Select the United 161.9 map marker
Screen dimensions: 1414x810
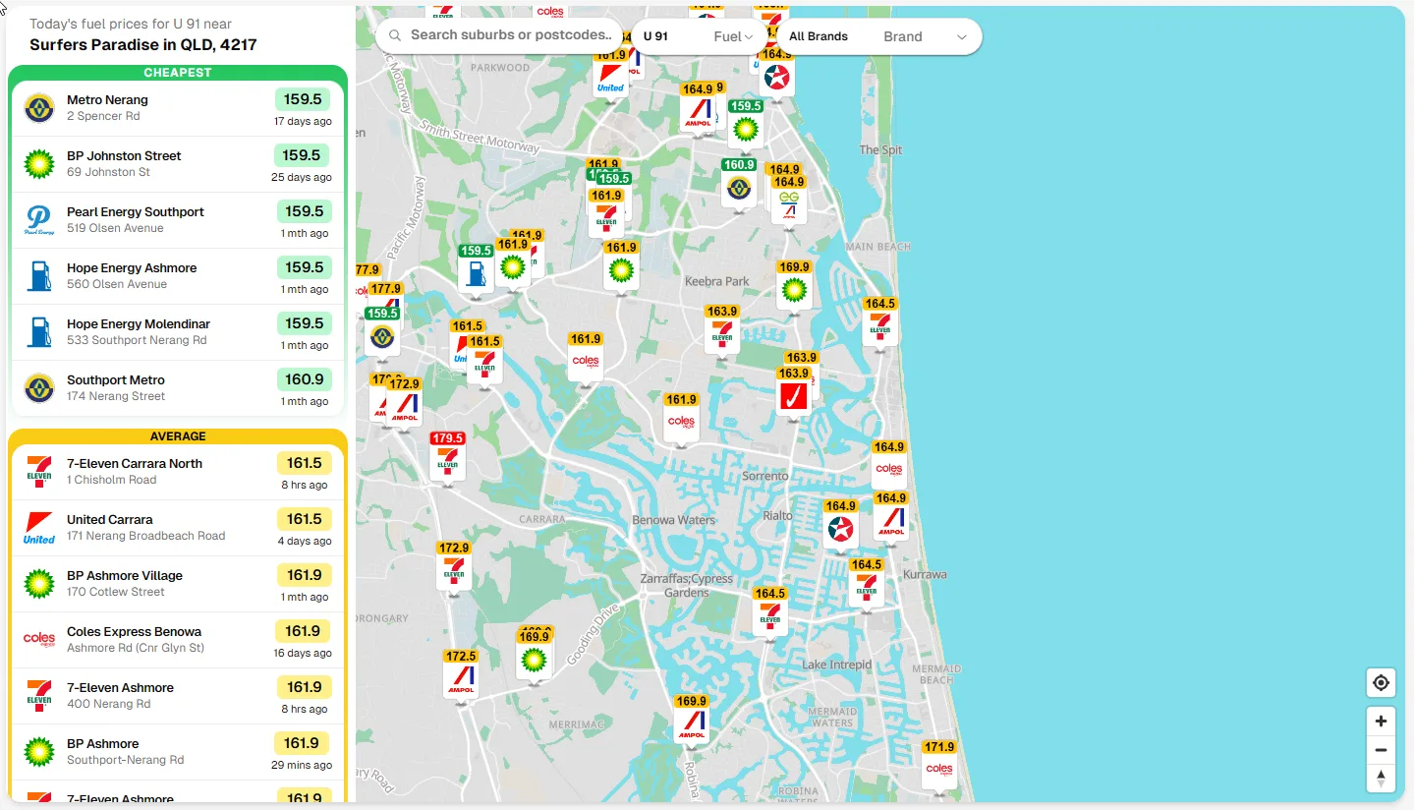pyautogui.click(x=610, y=75)
